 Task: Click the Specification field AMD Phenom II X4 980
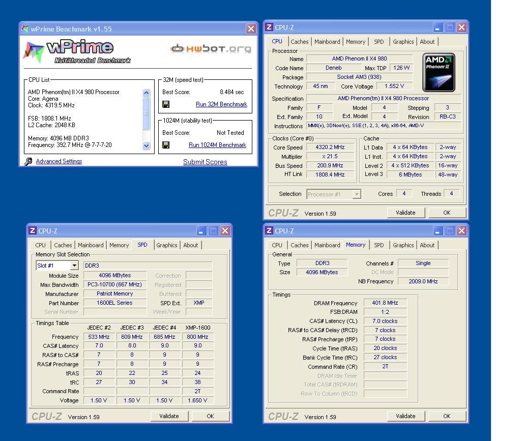(384, 98)
